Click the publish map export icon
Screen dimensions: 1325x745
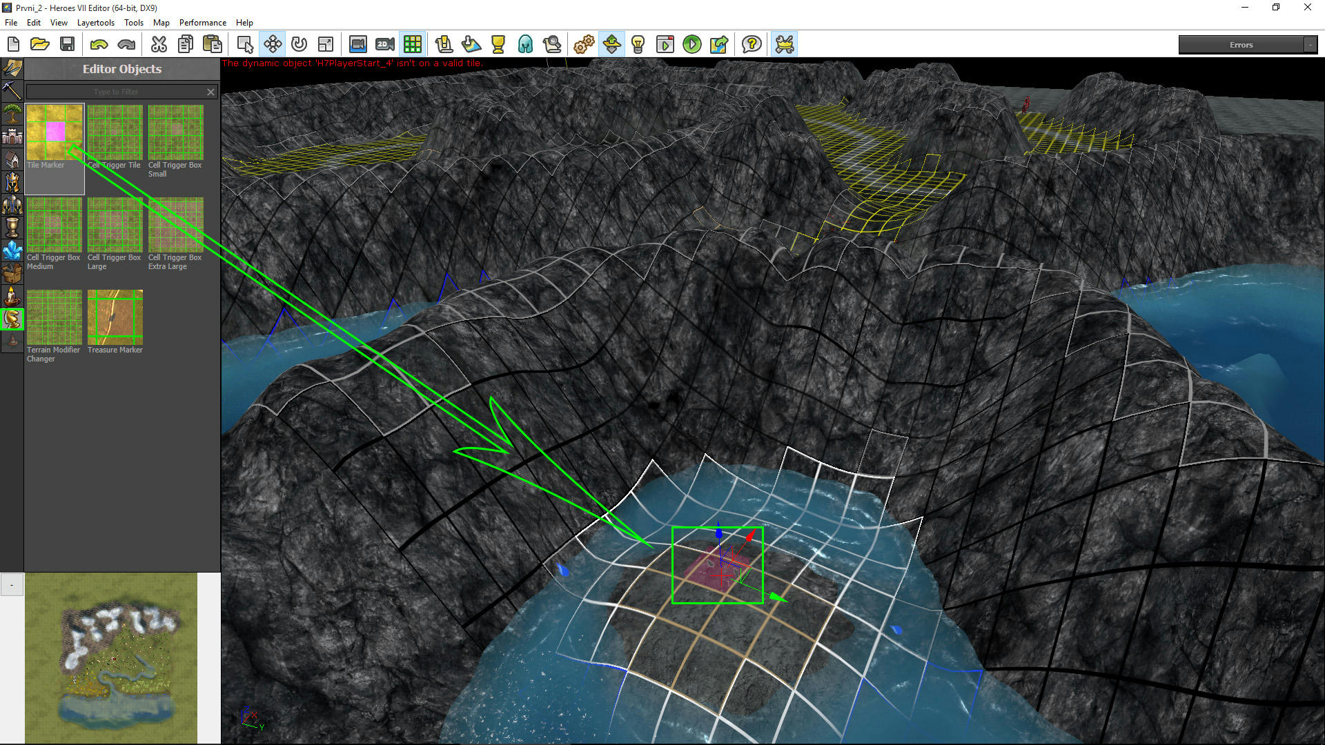(719, 45)
